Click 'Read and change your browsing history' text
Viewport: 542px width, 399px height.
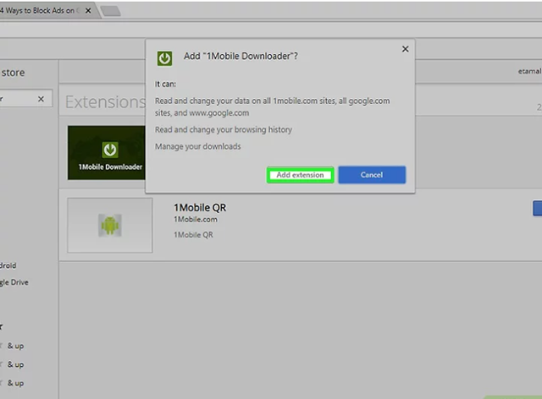point(224,130)
